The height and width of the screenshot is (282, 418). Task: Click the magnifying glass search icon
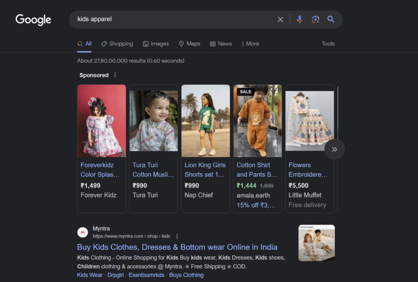[x=331, y=19]
